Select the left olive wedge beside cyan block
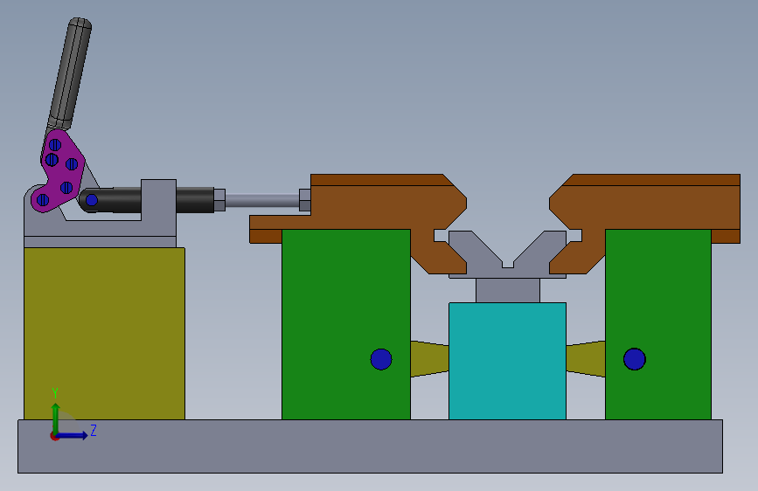 [430, 358]
